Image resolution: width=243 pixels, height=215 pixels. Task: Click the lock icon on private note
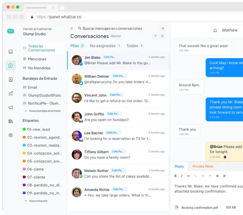click(225, 157)
